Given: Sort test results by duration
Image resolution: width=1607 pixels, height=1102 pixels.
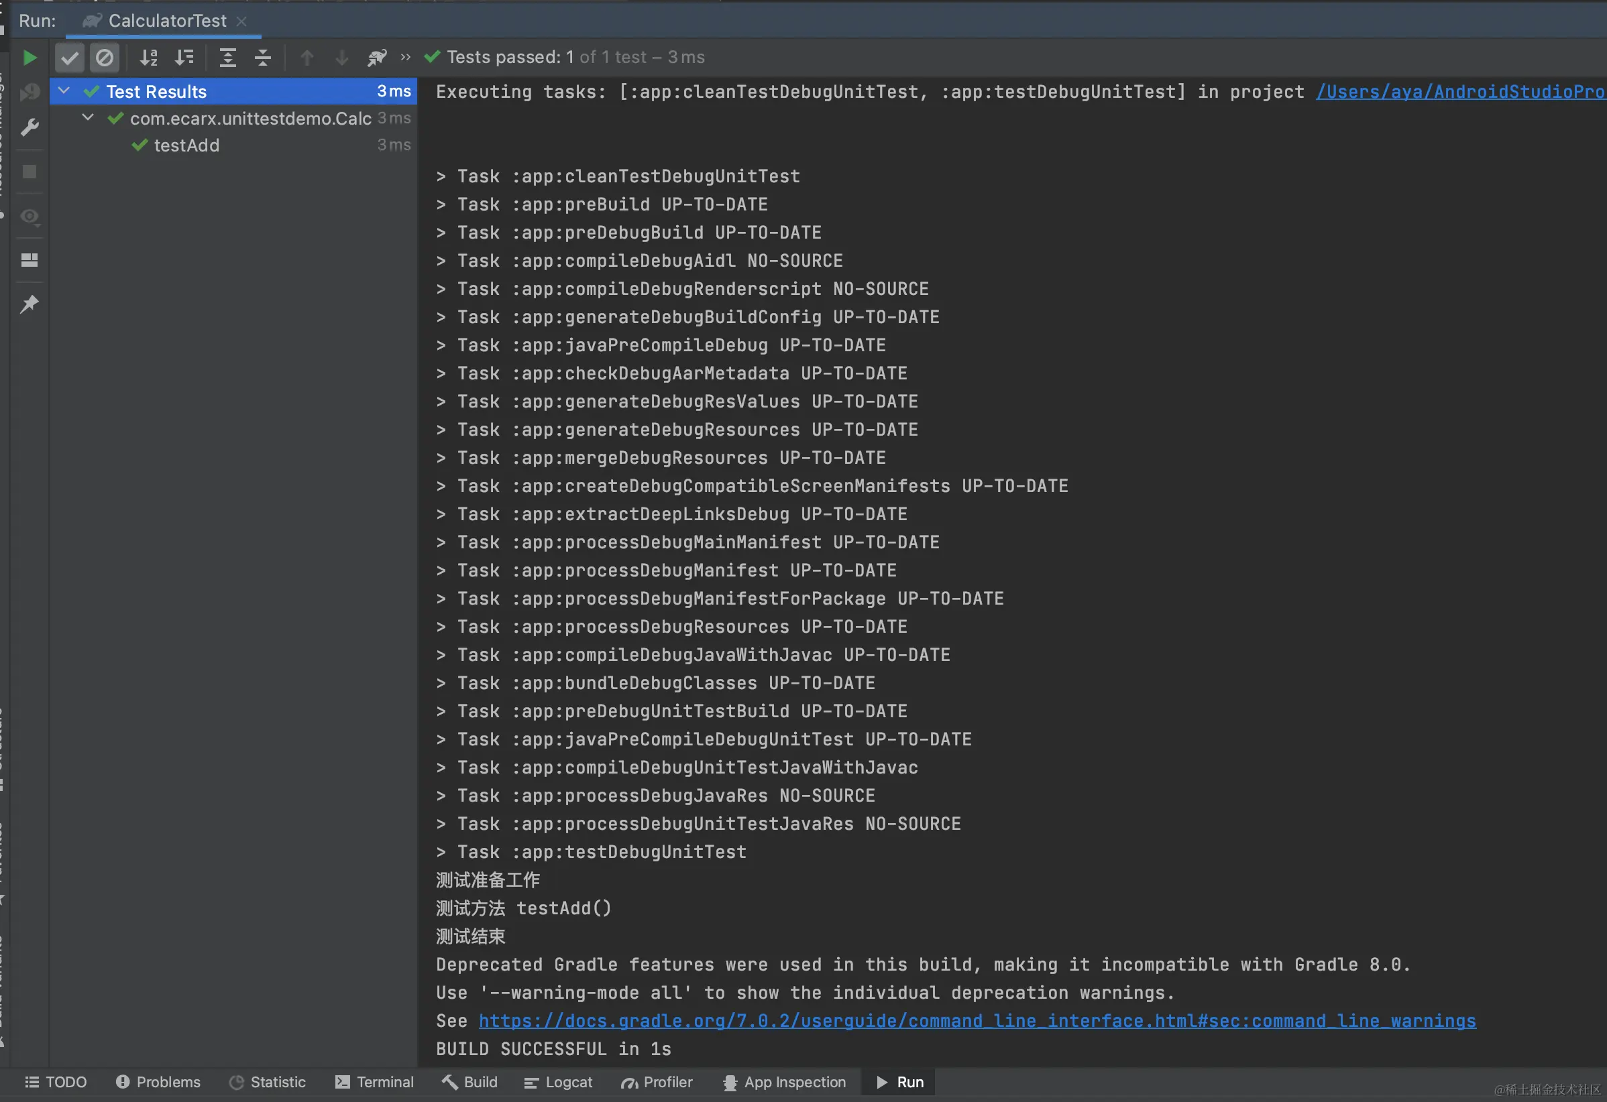Looking at the screenshot, I should tap(184, 58).
